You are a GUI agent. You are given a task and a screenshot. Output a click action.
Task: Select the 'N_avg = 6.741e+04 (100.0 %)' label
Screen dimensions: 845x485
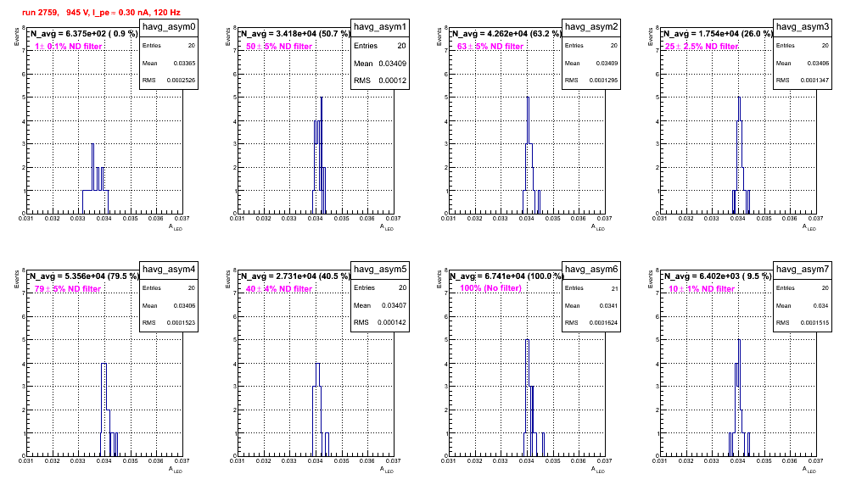(506, 276)
